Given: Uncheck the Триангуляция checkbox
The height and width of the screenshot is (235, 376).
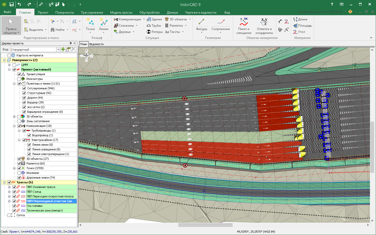Looking at the screenshot, I should tap(19, 74).
